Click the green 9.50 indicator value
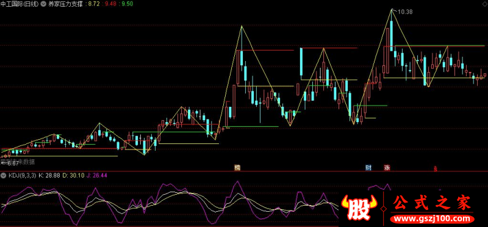This screenshot has width=488, height=227. (127, 4)
